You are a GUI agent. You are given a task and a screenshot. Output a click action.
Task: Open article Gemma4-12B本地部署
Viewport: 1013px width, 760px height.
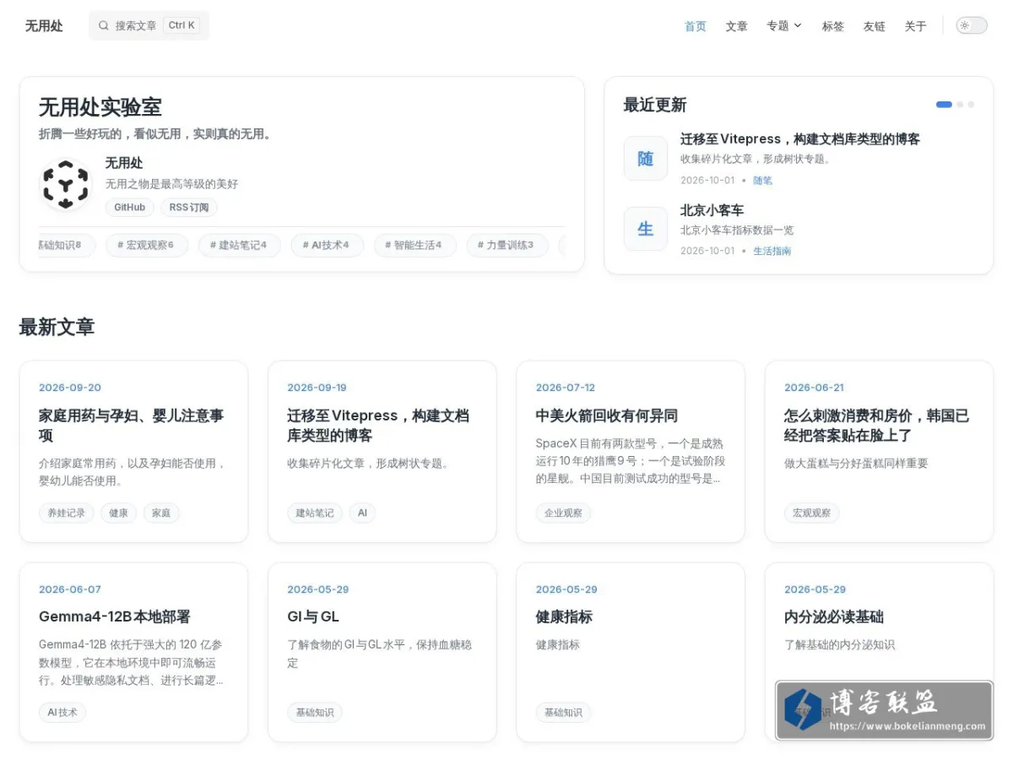pos(115,616)
